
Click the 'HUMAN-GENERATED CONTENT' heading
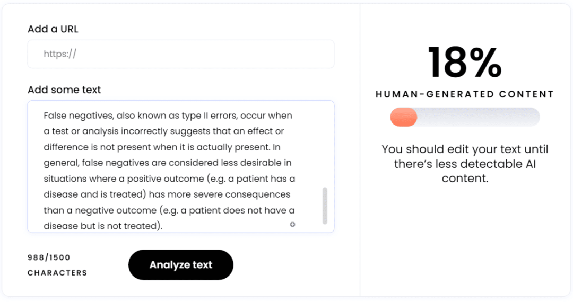465,94
